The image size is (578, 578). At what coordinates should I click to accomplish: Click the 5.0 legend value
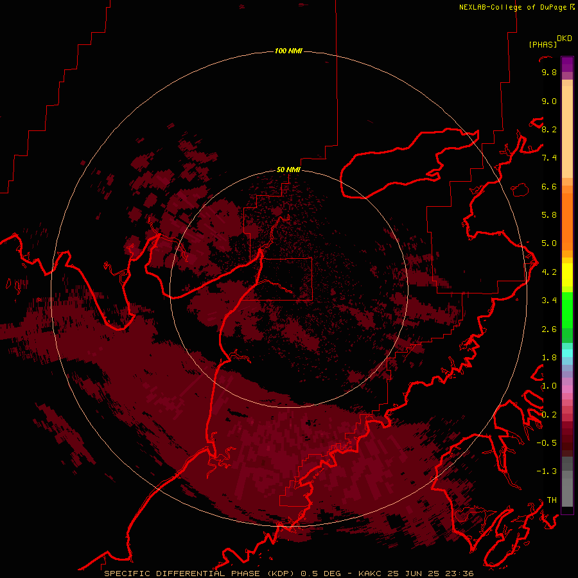pyautogui.click(x=549, y=243)
